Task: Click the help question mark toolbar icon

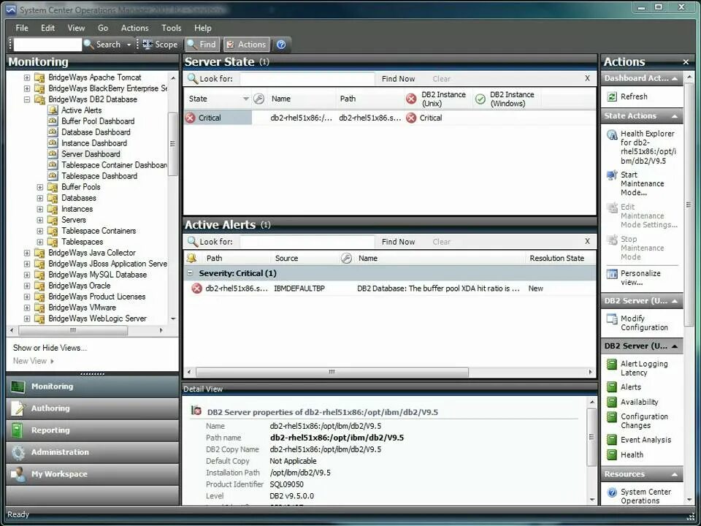Action: (281, 45)
